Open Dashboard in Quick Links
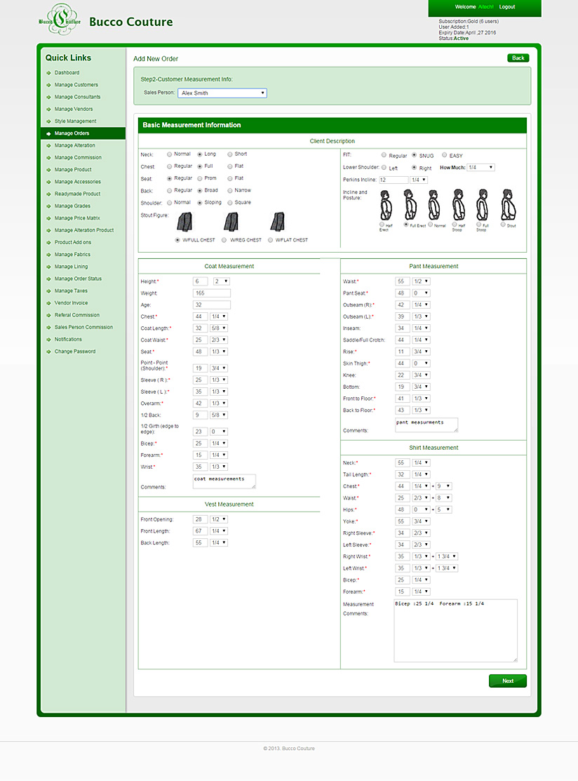The width and height of the screenshot is (578, 781). (67, 73)
